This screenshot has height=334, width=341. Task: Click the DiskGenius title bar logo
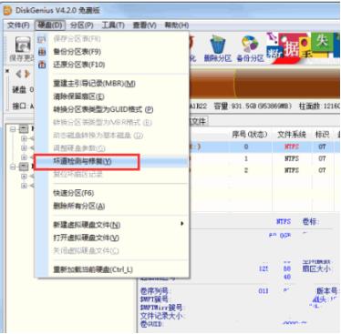tap(7, 10)
